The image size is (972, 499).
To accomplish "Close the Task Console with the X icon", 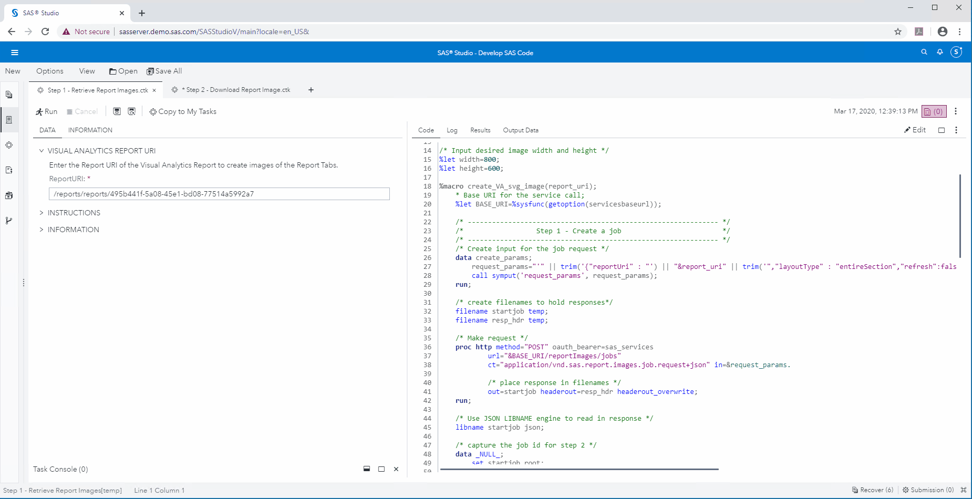I will (x=396, y=469).
